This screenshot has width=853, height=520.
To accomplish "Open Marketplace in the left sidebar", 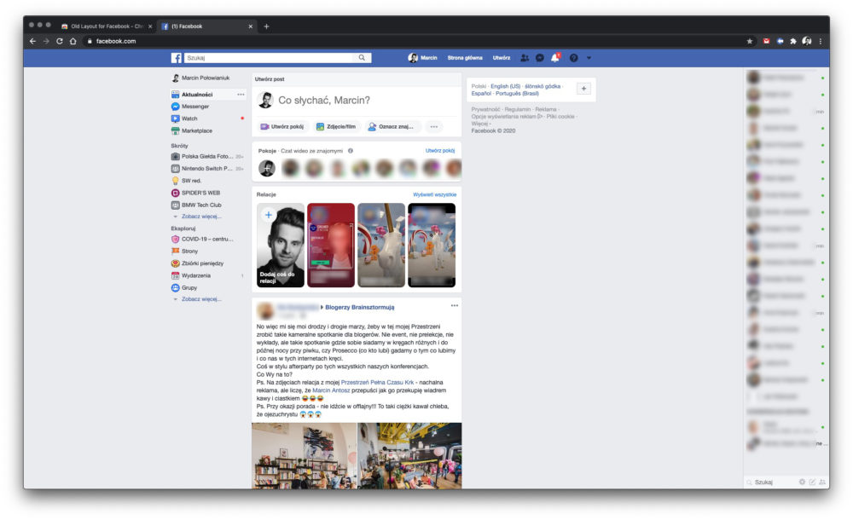I will click(x=197, y=131).
